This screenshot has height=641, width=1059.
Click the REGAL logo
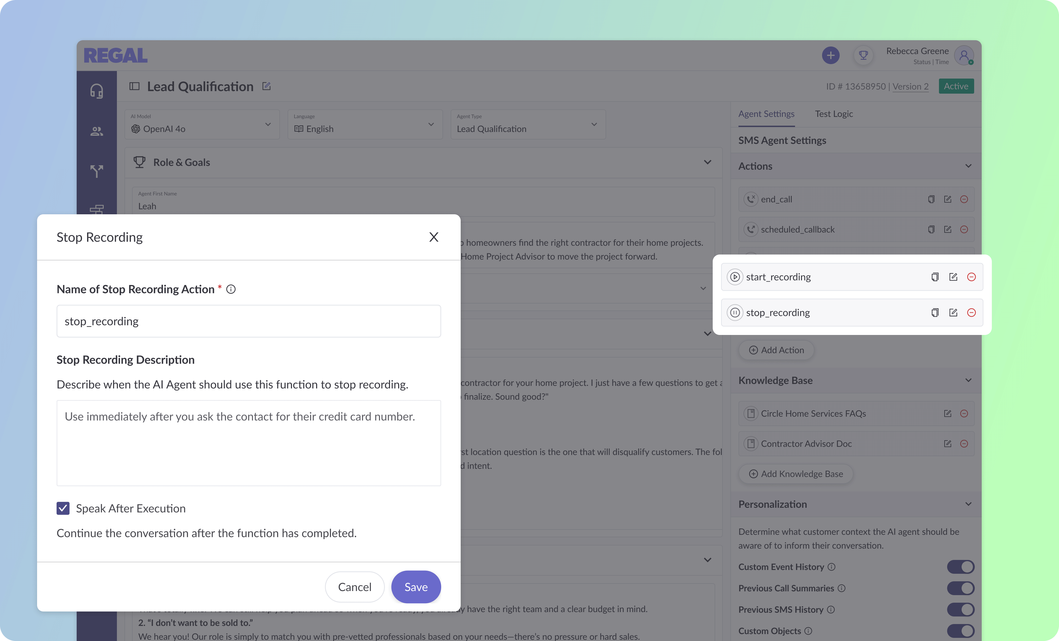click(116, 55)
